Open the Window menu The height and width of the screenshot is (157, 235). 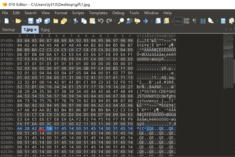(151, 13)
